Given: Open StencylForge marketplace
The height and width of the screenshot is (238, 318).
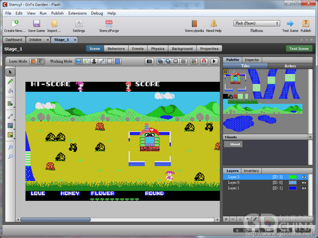Looking at the screenshot, I should coord(109,23).
